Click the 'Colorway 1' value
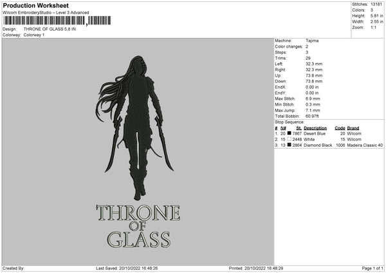386x273 pixels. click(34, 35)
